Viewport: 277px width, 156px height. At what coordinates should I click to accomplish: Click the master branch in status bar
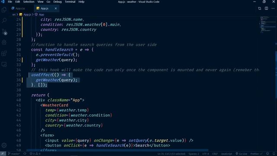pos(14,154)
